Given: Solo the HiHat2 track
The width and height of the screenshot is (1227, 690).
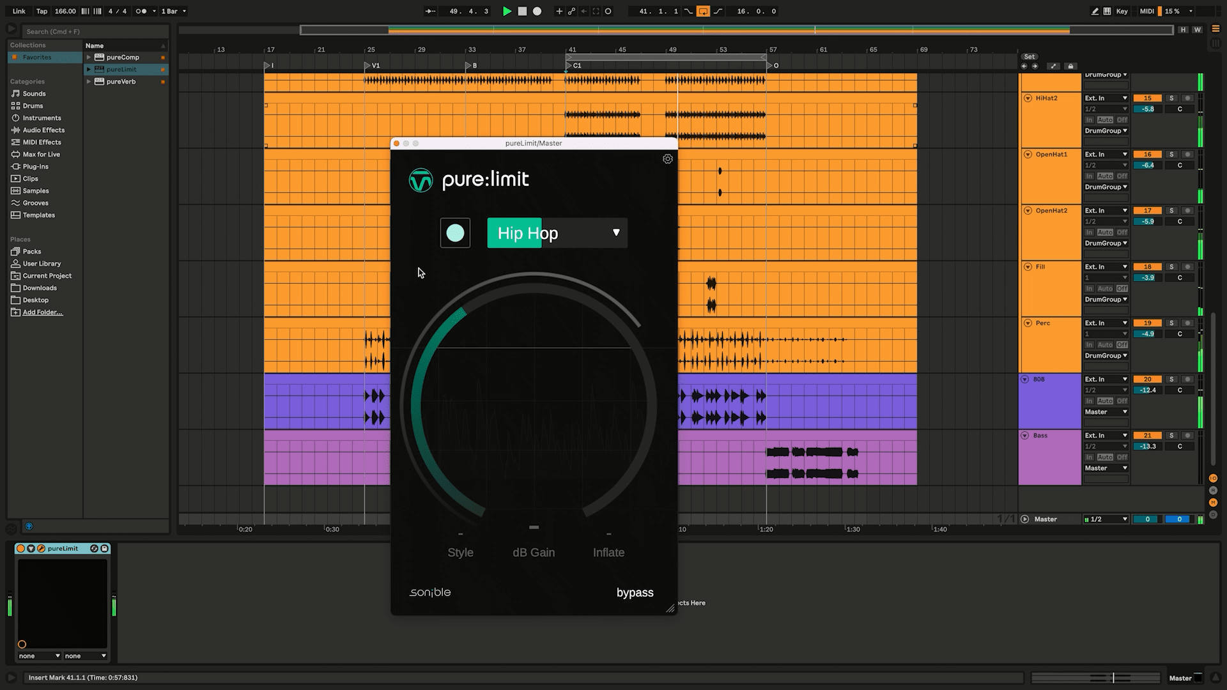Looking at the screenshot, I should (x=1171, y=98).
